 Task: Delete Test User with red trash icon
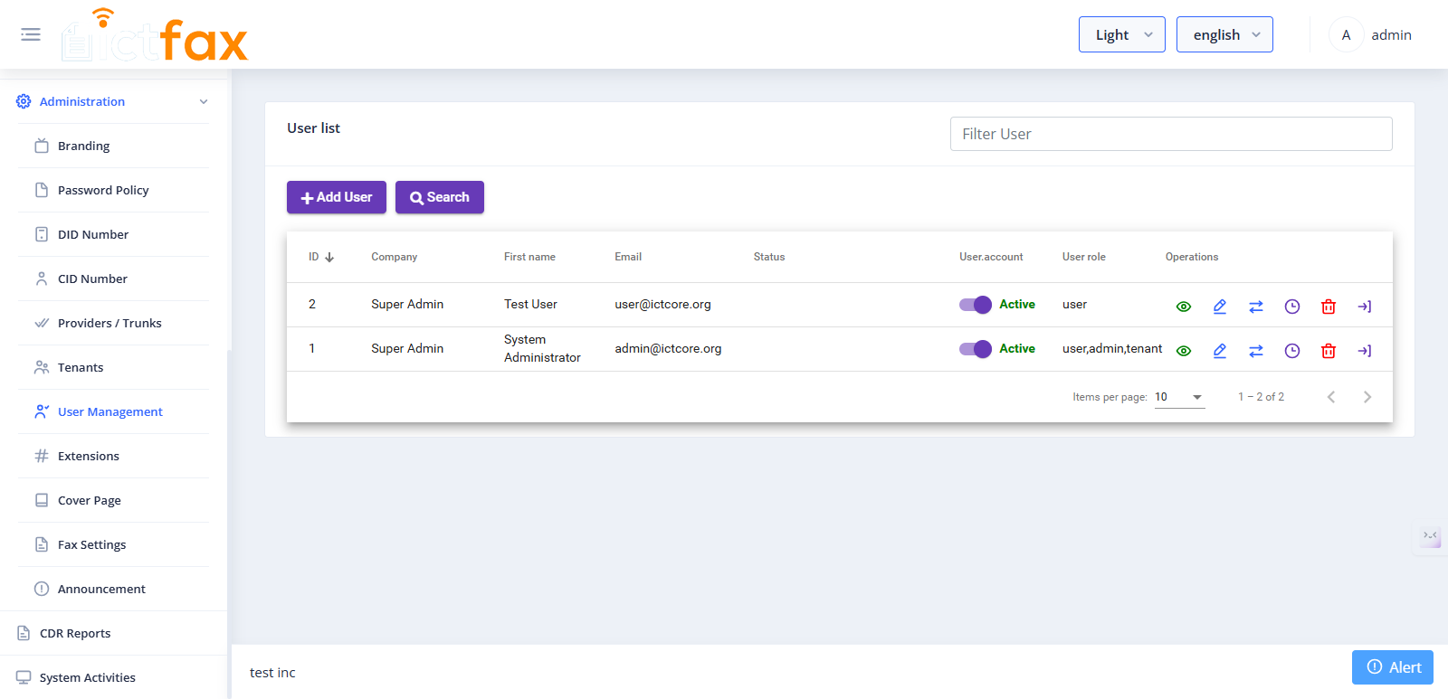1328,307
